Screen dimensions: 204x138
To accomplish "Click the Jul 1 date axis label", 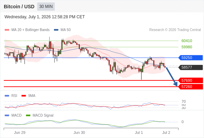I will point(139,132).
